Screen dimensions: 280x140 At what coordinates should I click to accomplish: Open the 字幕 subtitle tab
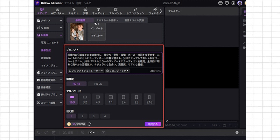pyautogui.click(x=85, y=11)
